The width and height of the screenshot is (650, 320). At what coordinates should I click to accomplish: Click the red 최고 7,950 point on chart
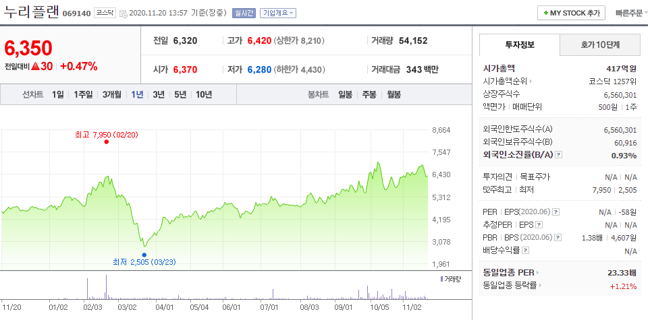pyautogui.click(x=107, y=141)
